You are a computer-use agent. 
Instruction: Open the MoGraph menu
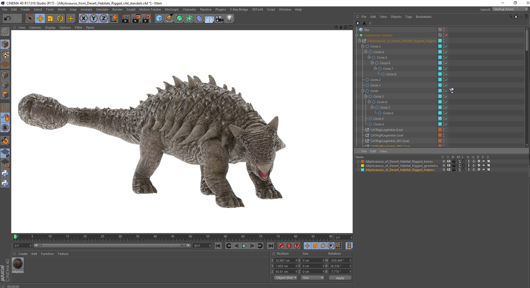tap(172, 9)
